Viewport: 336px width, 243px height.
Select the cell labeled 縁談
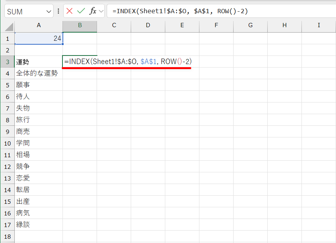point(38,224)
